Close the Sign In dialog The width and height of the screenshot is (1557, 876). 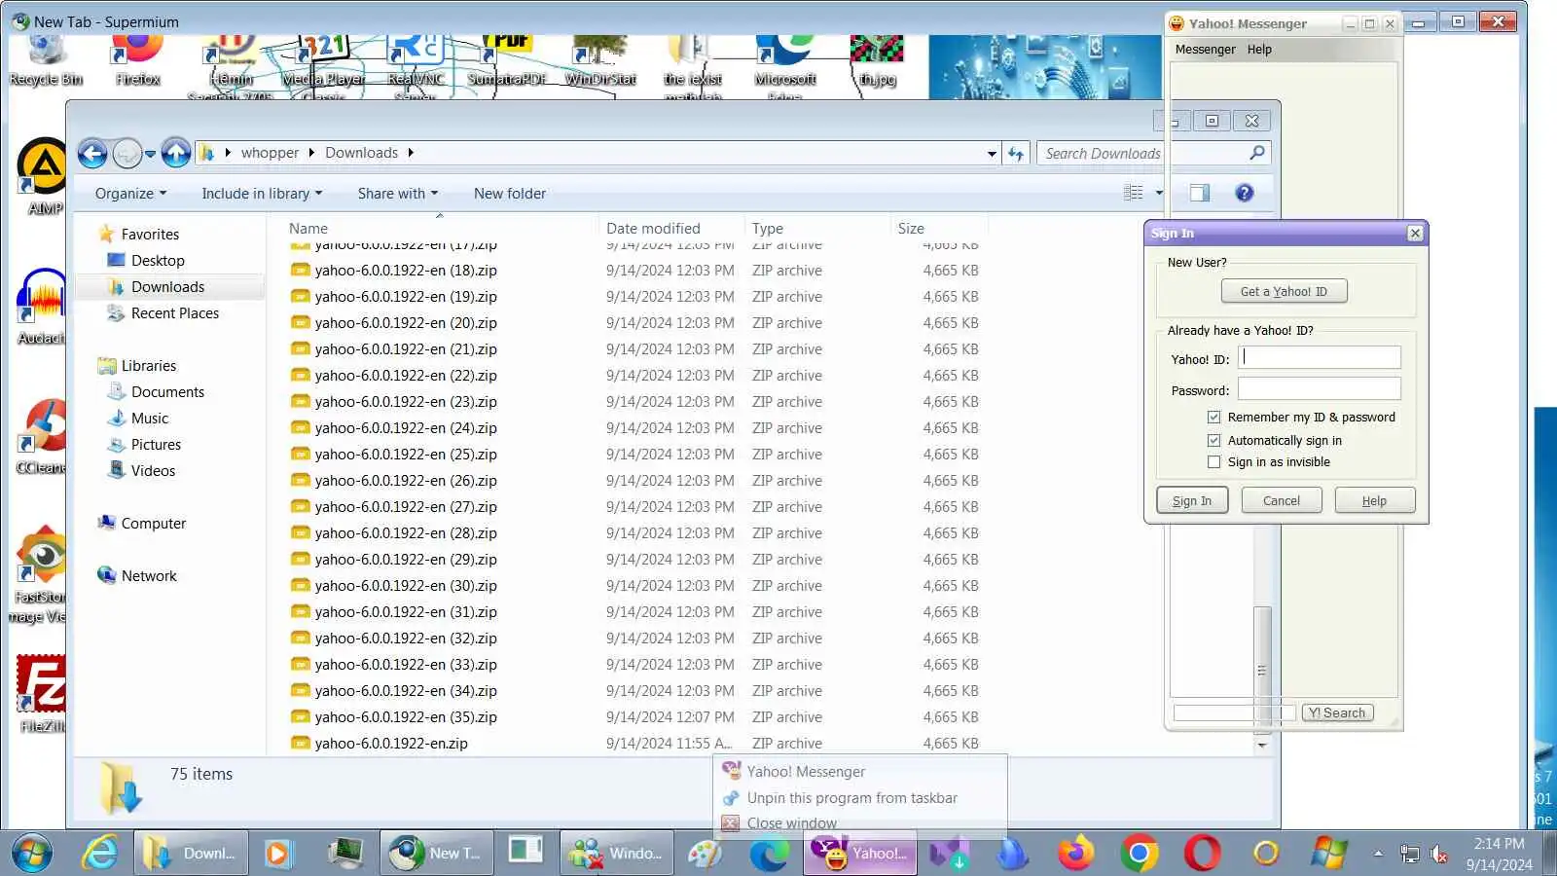coord(1415,233)
